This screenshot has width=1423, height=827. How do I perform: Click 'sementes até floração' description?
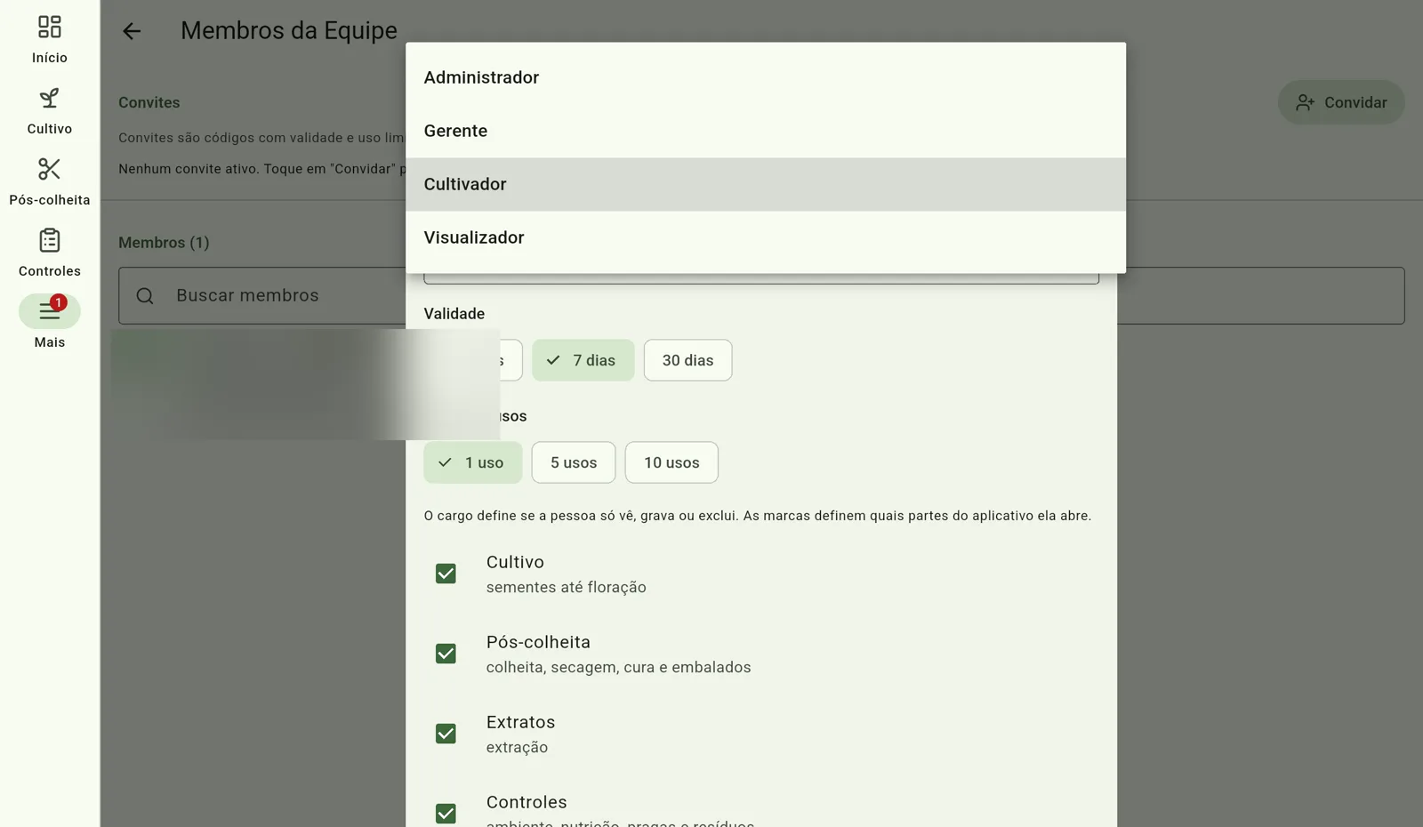(567, 587)
